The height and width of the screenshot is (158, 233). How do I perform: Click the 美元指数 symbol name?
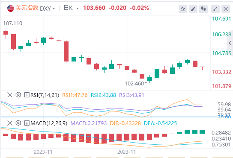27,8
